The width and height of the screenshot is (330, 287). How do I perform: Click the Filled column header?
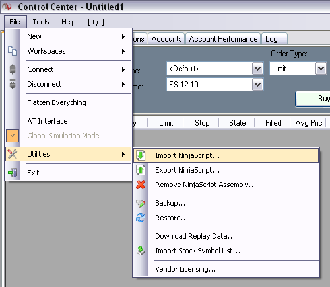pyautogui.click(x=273, y=123)
